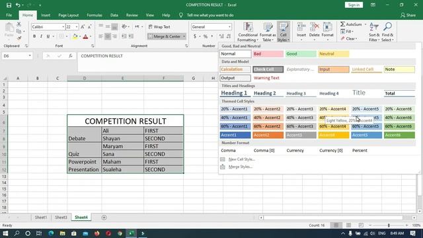The height and width of the screenshot is (238, 423).
Task: Click the Save icon in title bar
Action: 9,5
